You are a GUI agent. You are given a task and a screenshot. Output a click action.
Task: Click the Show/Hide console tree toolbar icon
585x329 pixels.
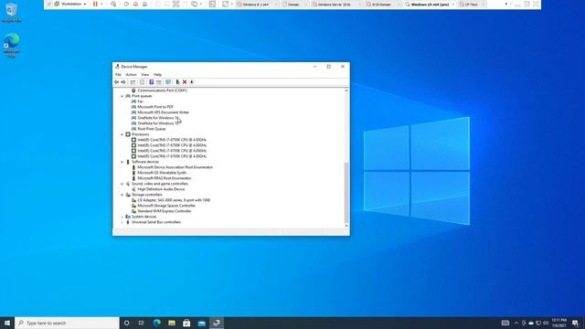coord(133,82)
